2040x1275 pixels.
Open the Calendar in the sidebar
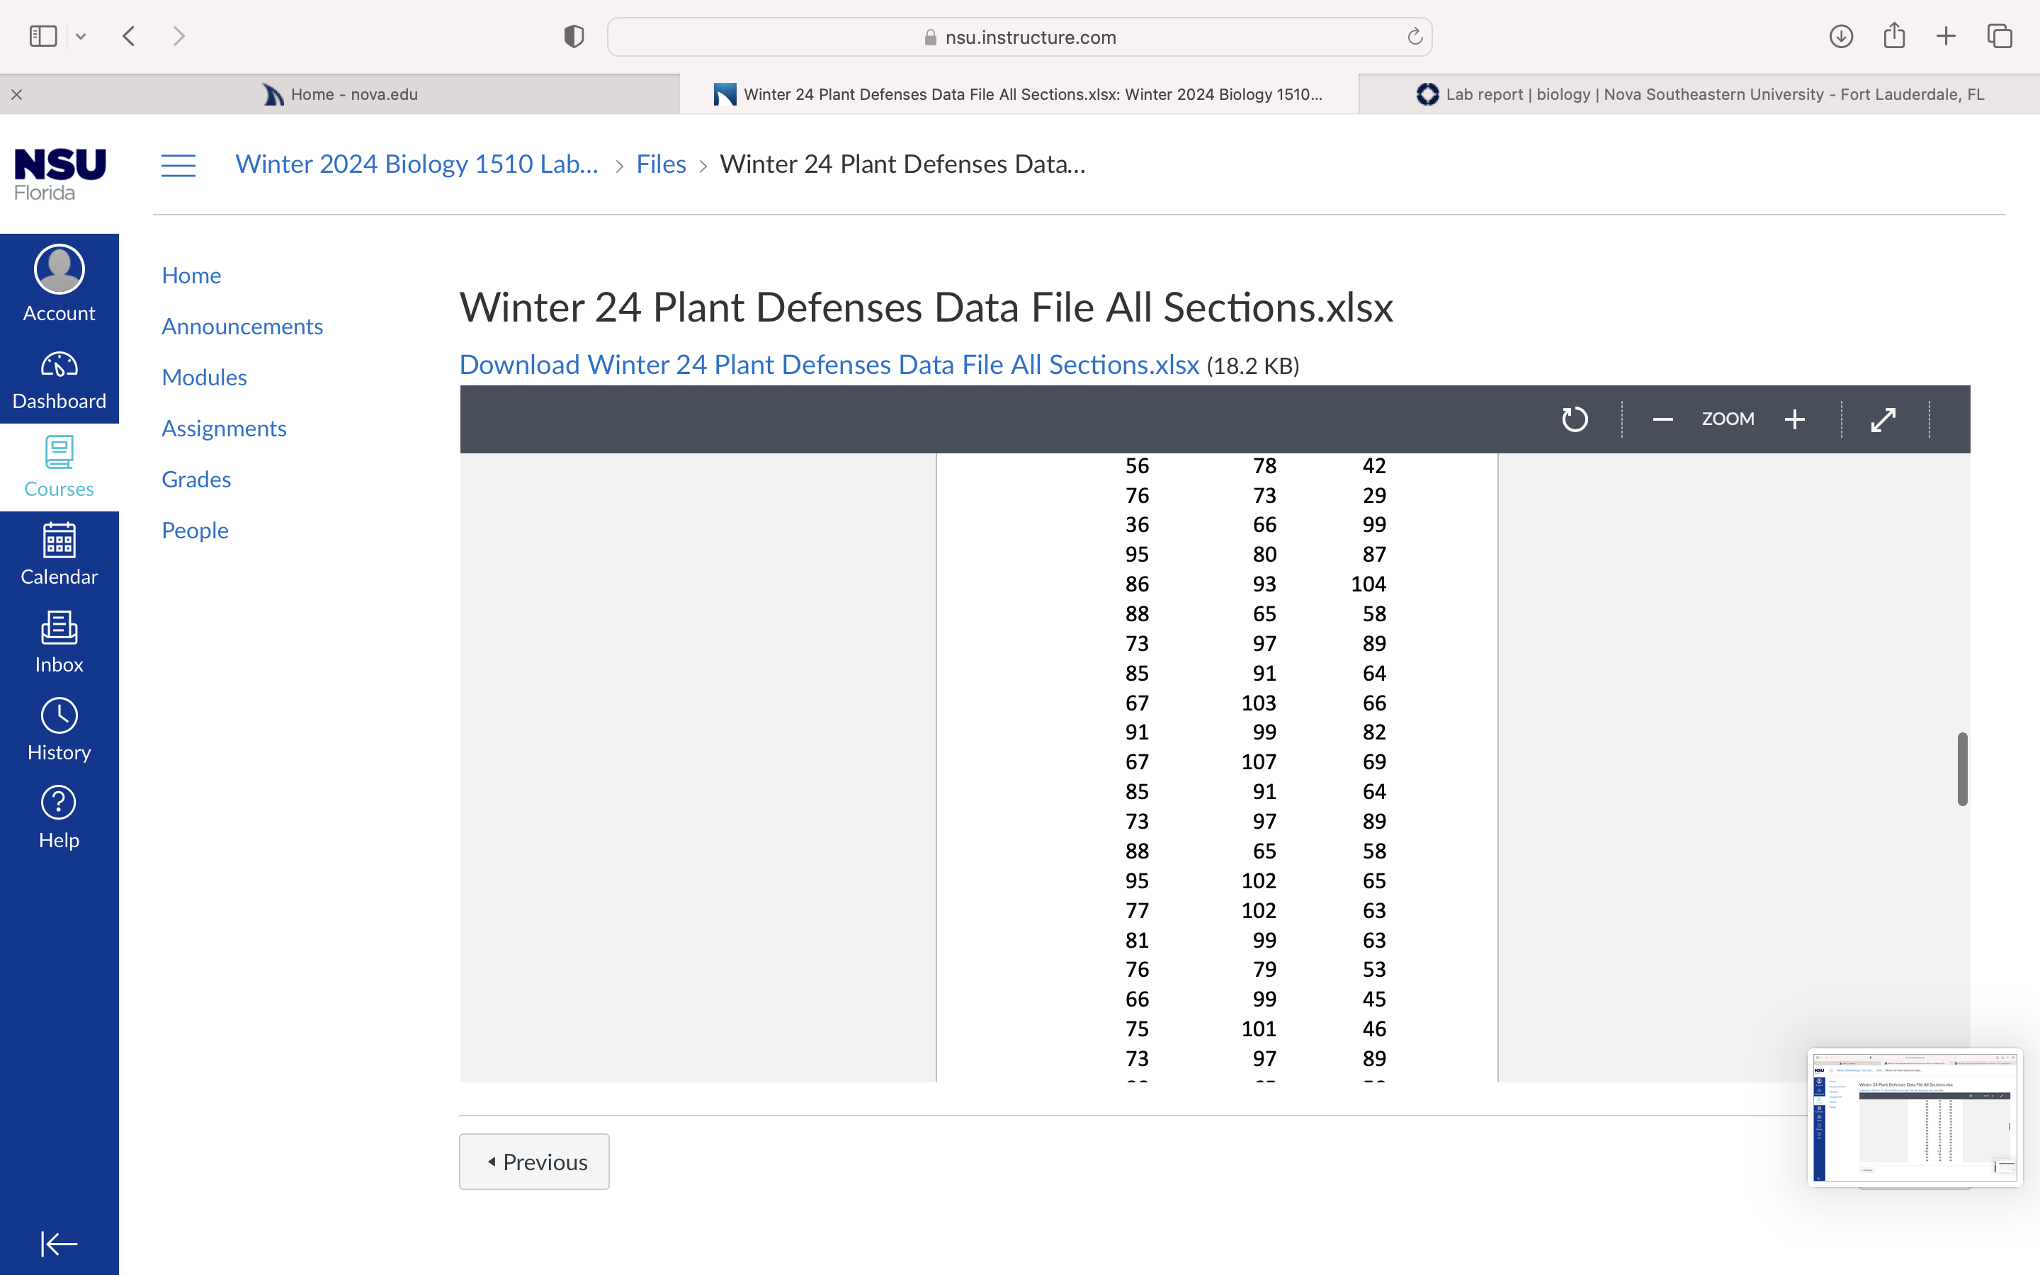pos(59,555)
